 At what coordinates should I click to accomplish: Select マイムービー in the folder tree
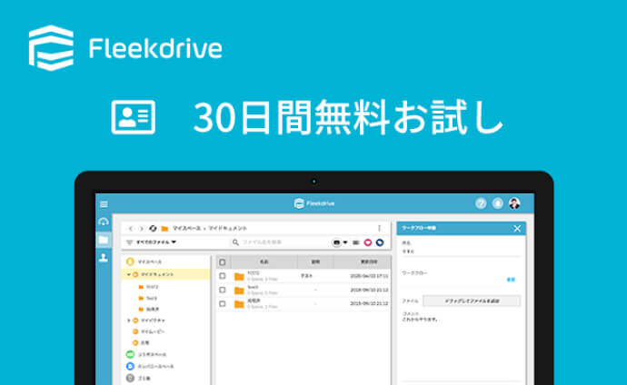[153, 331]
